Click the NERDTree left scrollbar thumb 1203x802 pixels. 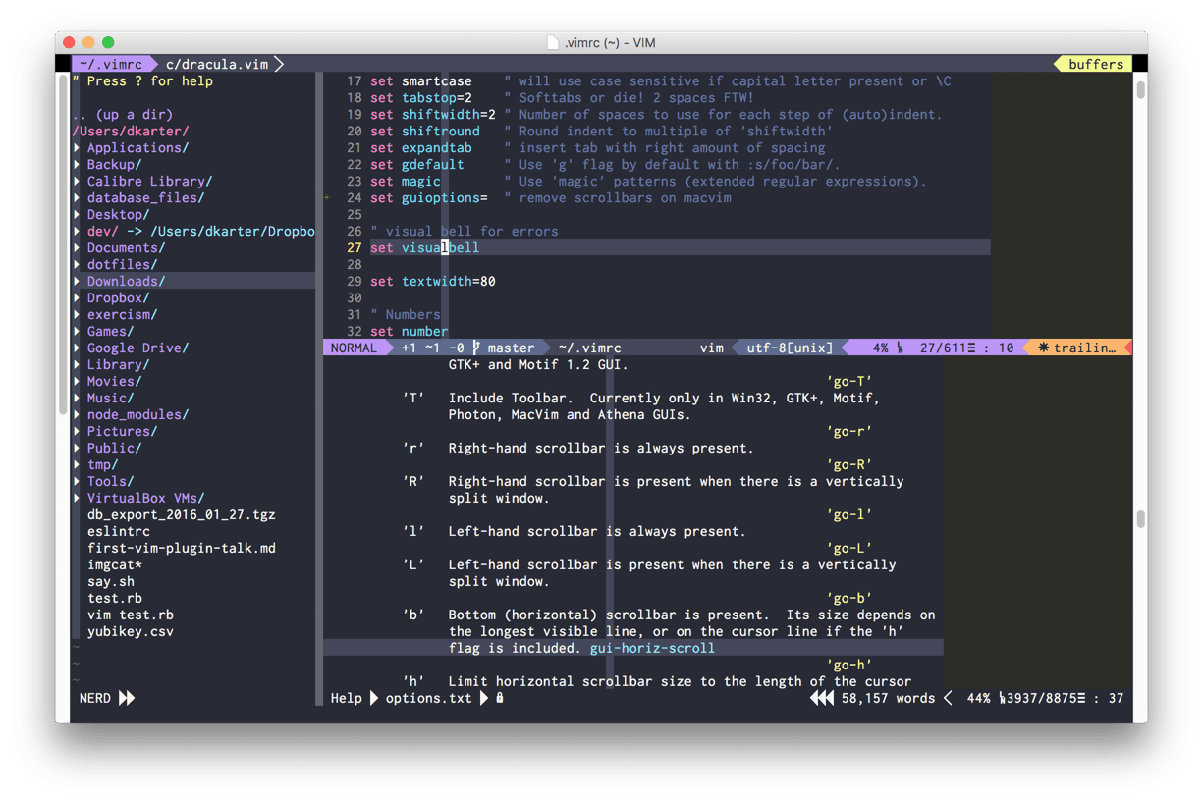tap(64, 244)
